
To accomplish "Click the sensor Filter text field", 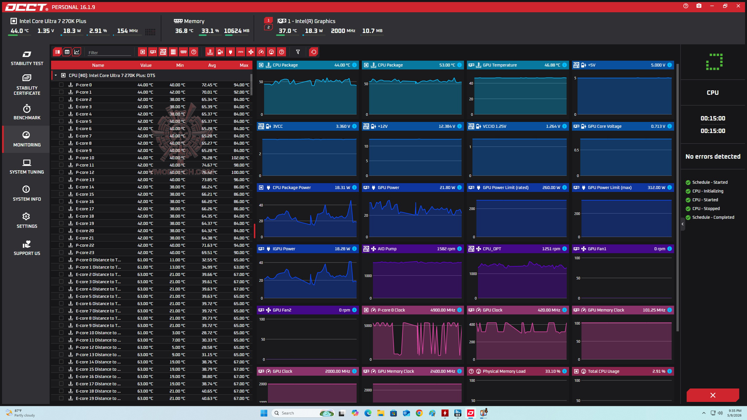I will (x=109, y=52).
